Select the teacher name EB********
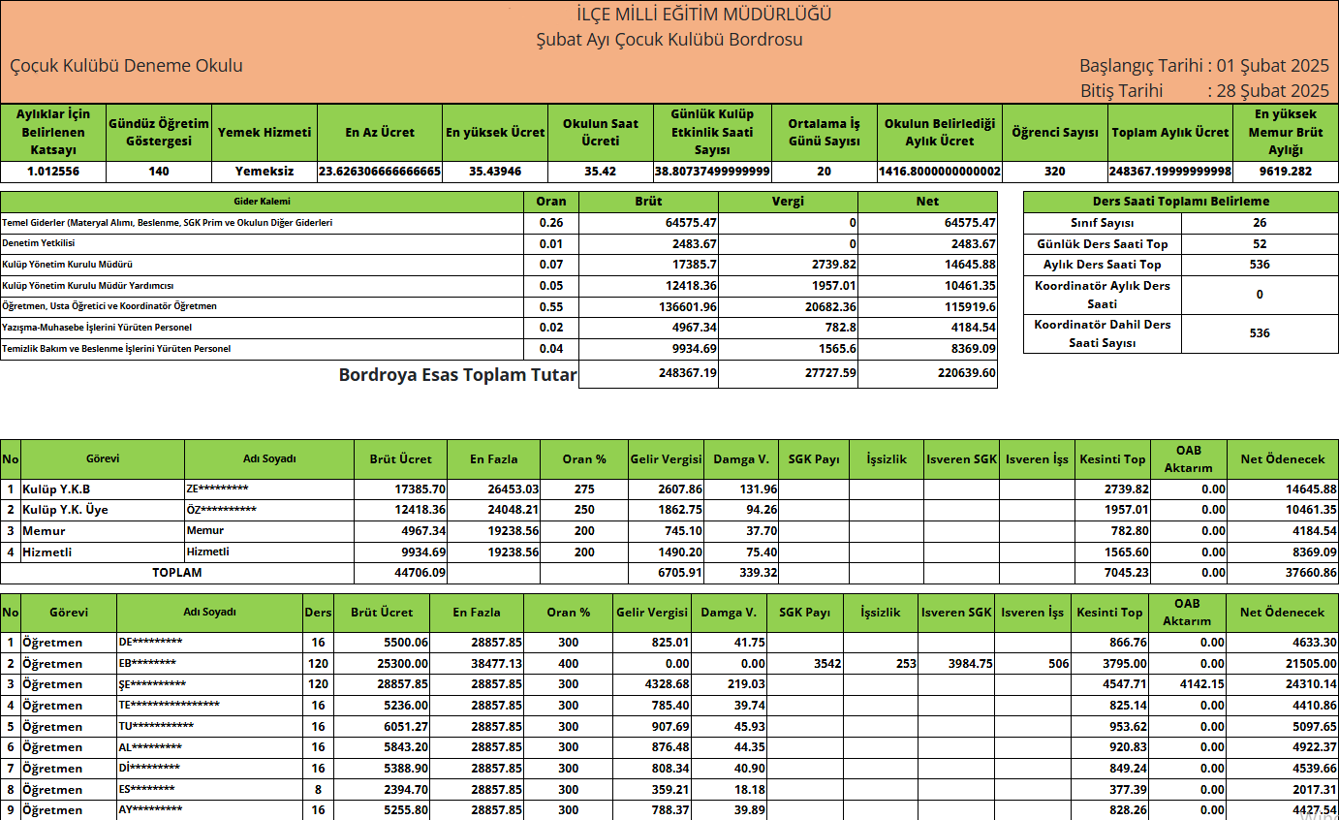Image resolution: width=1339 pixels, height=820 pixels. tap(147, 663)
